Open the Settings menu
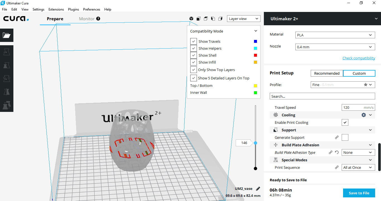The image size is (381, 201). click(38, 9)
